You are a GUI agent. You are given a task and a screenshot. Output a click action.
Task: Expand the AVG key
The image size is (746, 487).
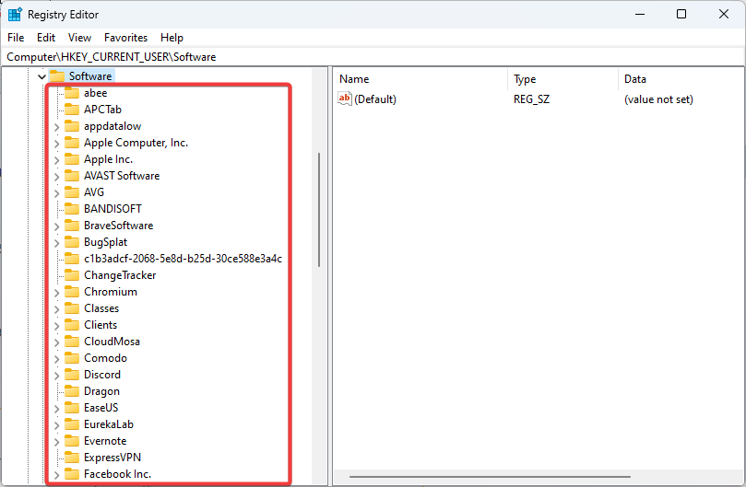(56, 193)
